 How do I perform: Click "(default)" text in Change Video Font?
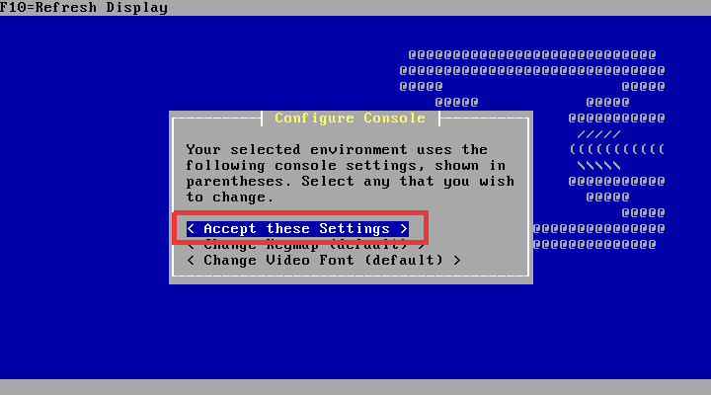tap(404, 261)
